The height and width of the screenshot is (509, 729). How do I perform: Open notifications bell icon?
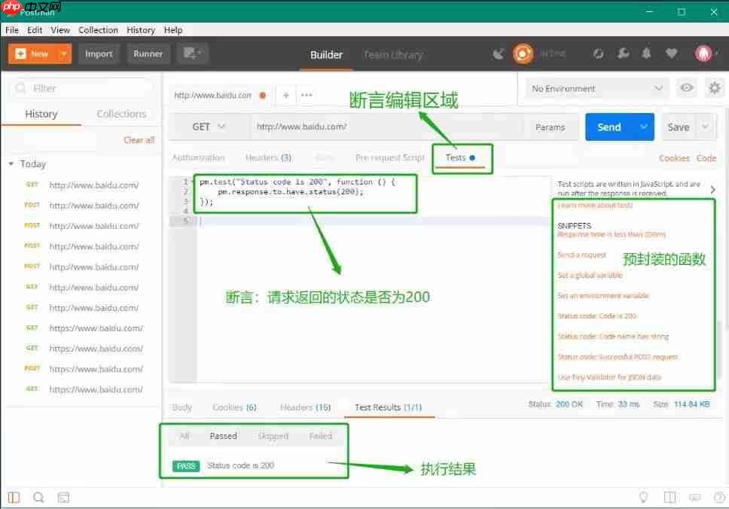pyautogui.click(x=646, y=53)
